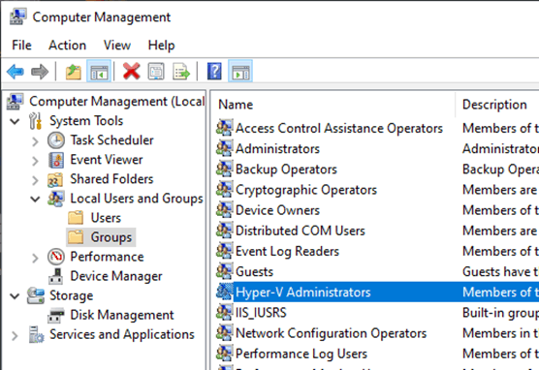Image resolution: width=539 pixels, height=370 pixels.
Task: Click the Services and Applications icon
Action: (x=36, y=334)
